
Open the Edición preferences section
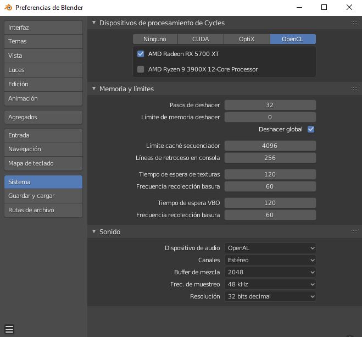coord(43,84)
